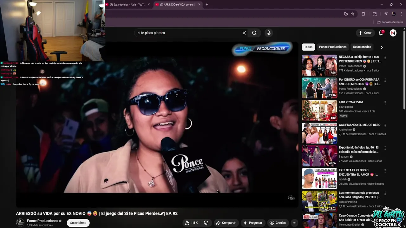Image resolution: width=406 pixels, height=228 pixels.
Task: Open a new browser tab
Action: point(207,4)
